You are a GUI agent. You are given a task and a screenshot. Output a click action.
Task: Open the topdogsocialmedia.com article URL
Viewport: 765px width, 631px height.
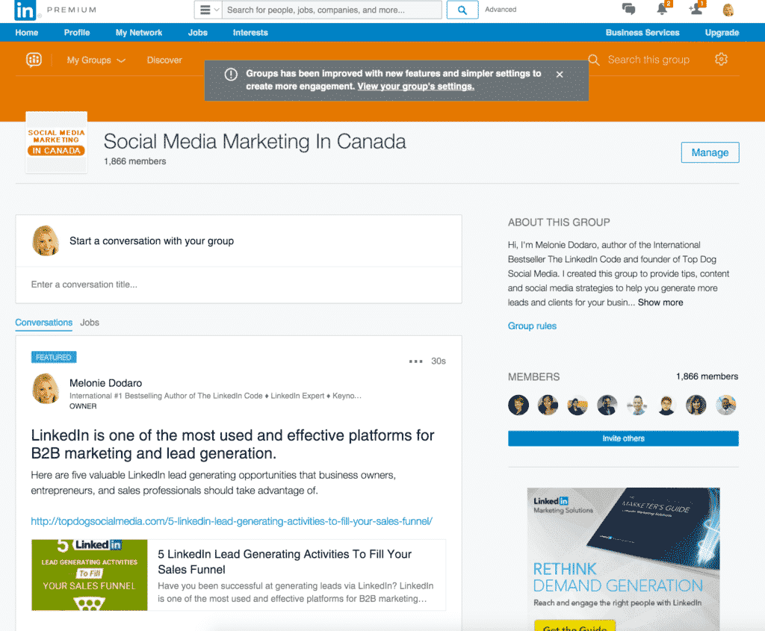click(x=232, y=521)
